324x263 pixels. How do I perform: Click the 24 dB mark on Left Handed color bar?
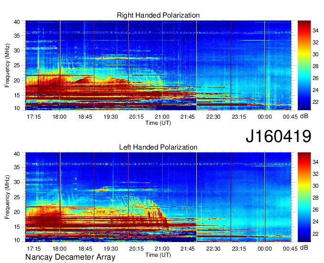pos(315,222)
